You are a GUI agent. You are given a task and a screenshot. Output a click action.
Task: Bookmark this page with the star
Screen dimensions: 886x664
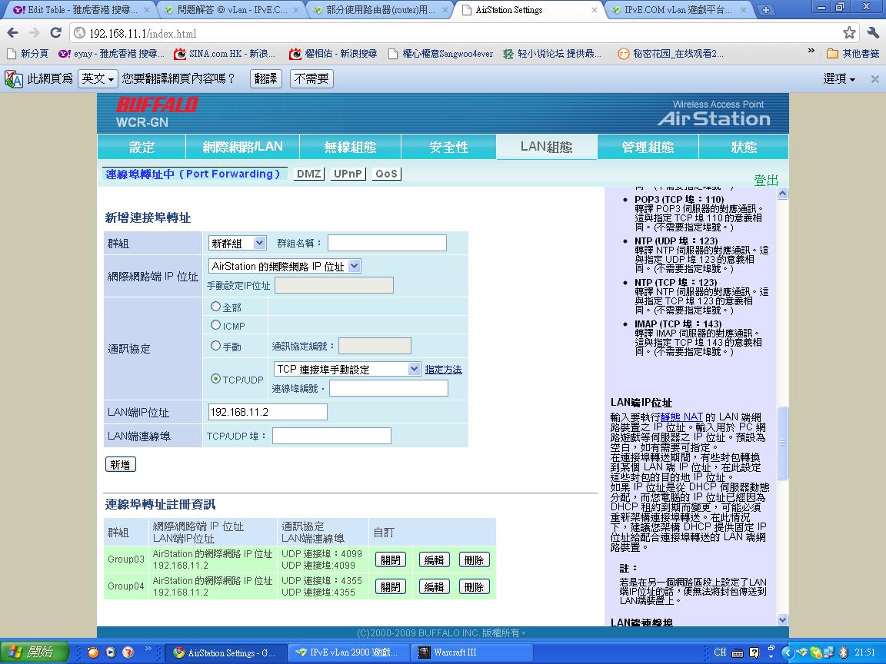(x=849, y=33)
